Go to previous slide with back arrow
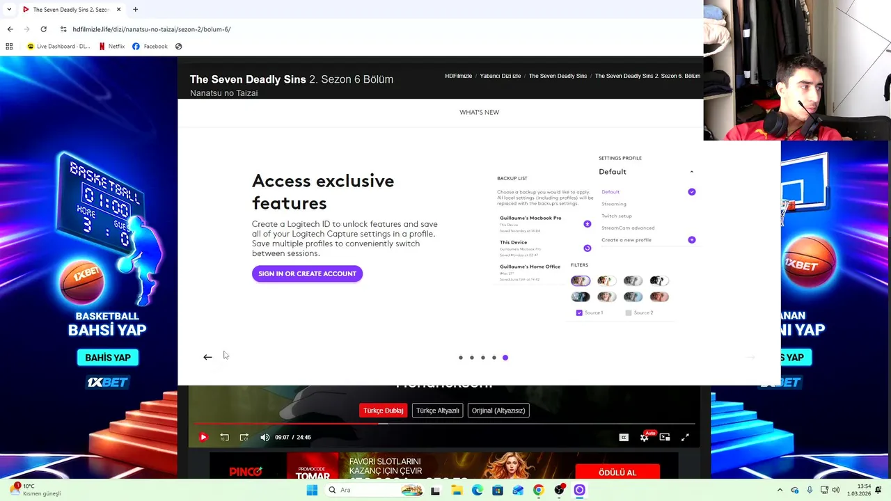Image resolution: width=891 pixels, height=501 pixels. (207, 357)
